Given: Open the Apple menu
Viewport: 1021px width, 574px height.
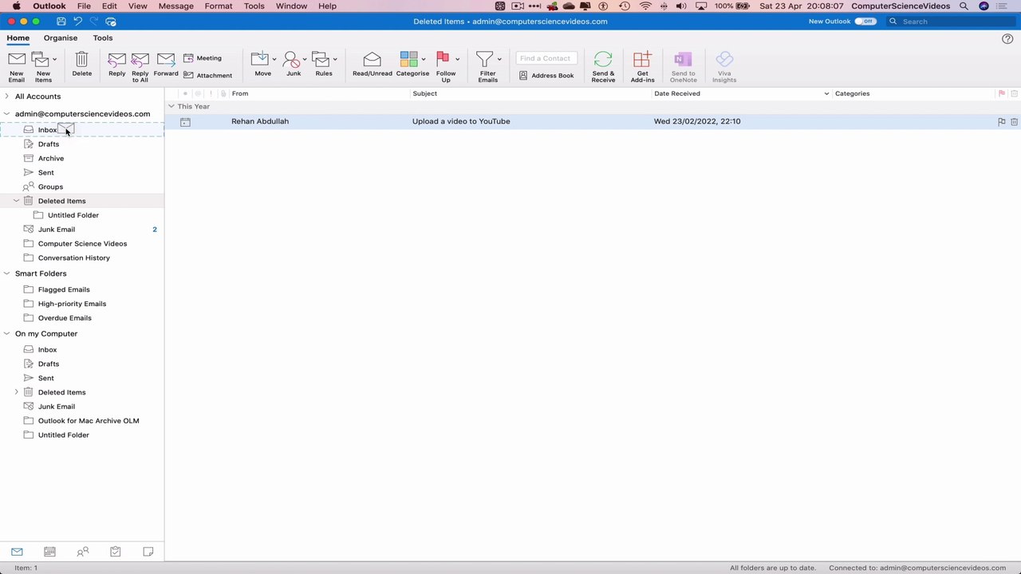Looking at the screenshot, I should point(16,6).
